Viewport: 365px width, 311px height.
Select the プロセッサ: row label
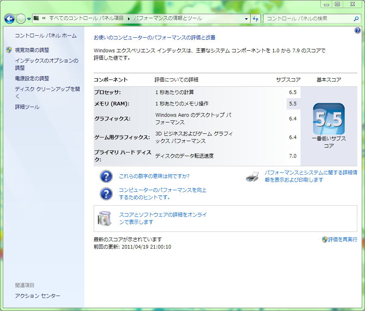[107, 92]
